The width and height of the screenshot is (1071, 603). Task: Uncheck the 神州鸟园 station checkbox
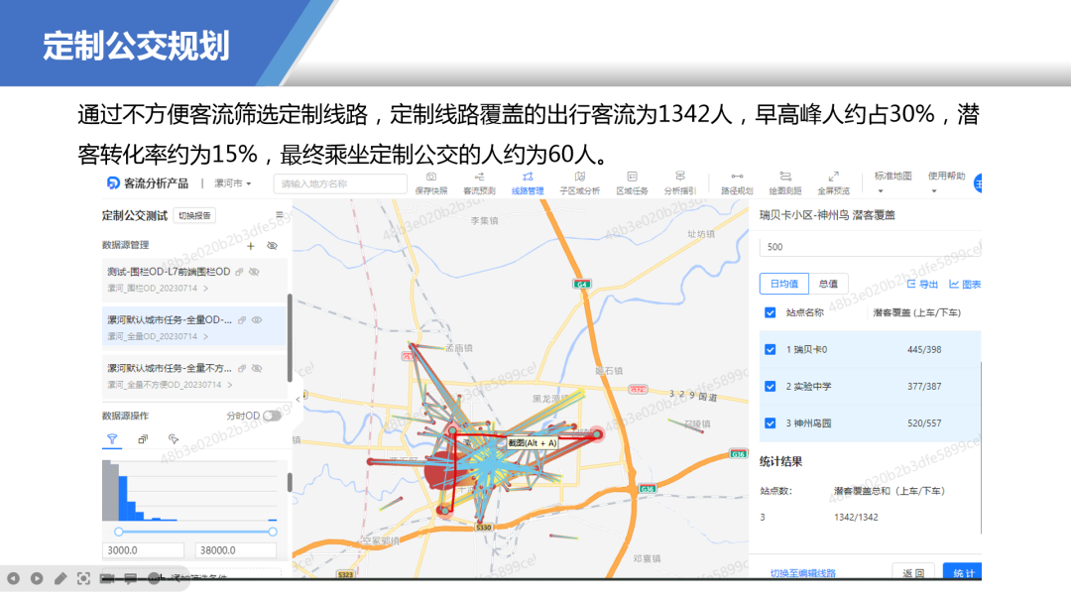(x=771, y=423)
